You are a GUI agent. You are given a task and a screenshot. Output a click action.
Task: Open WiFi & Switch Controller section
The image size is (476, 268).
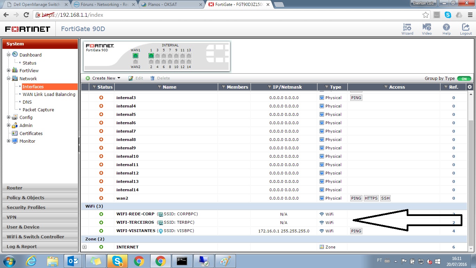pyautogui.click(x=40, y=237)
